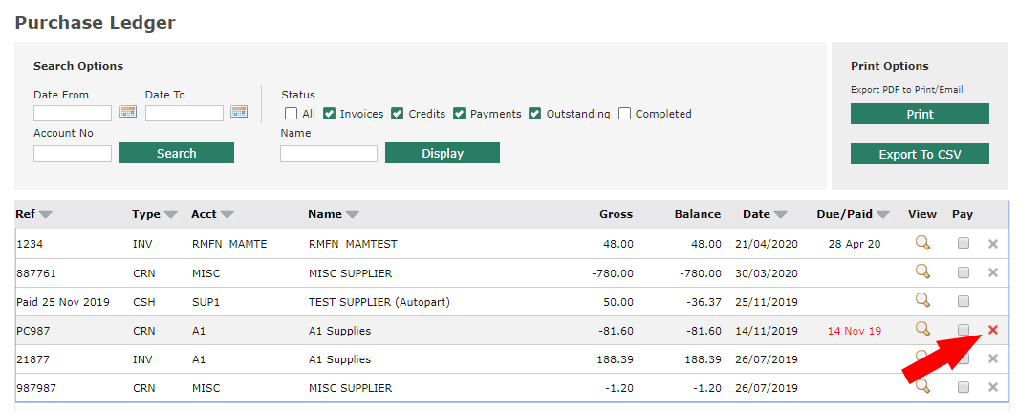Open the Date From calendar picker

point(128,113)
